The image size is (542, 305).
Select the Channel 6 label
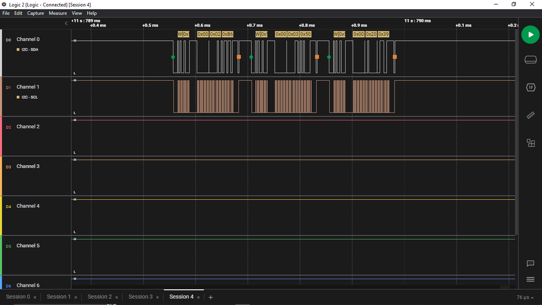pyautogui.click(x=28, y=285)
